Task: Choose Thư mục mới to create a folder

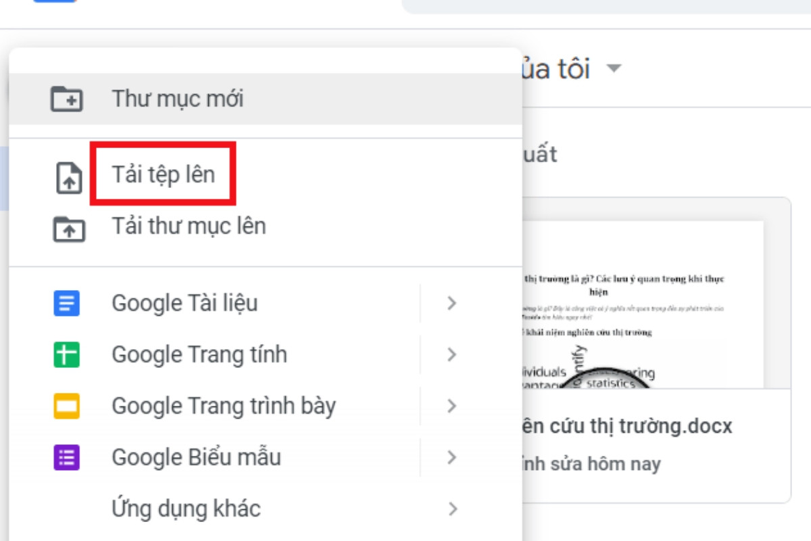Action: (x=265, y=99)
